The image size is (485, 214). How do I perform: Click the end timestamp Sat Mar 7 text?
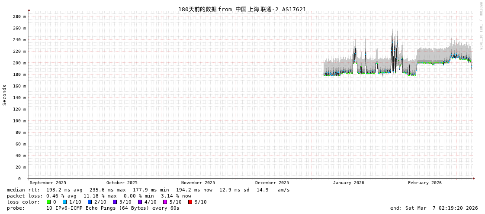tap(434, 208)
